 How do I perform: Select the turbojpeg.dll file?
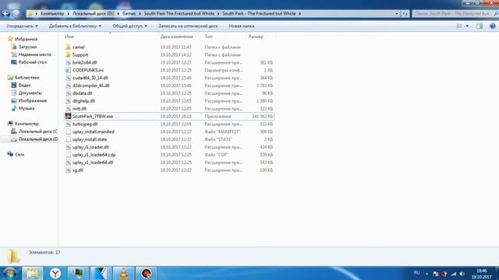click(x=85, y=124)
